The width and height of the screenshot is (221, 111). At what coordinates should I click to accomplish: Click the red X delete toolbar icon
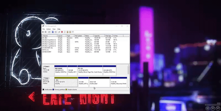62,32
